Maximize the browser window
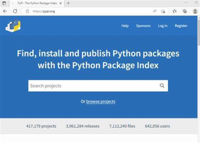Viewport: 200px width, 143px height. pyautogui.click(x=196, y=2)
